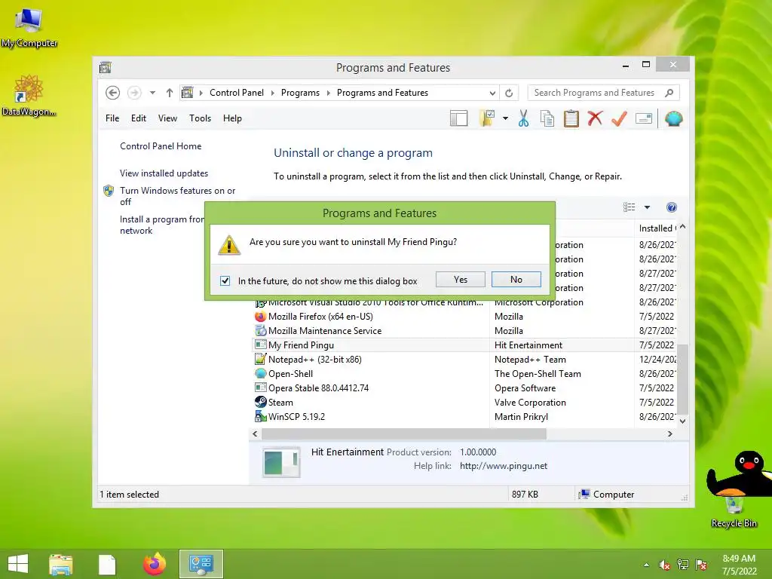Select Mozilla Firefox (x64 en-US) row
Screen dimensions: 772x579
pyautogui.click(x=464, y=317)
